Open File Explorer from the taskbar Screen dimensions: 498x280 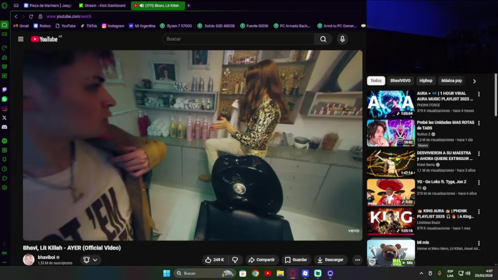point(280,273)
